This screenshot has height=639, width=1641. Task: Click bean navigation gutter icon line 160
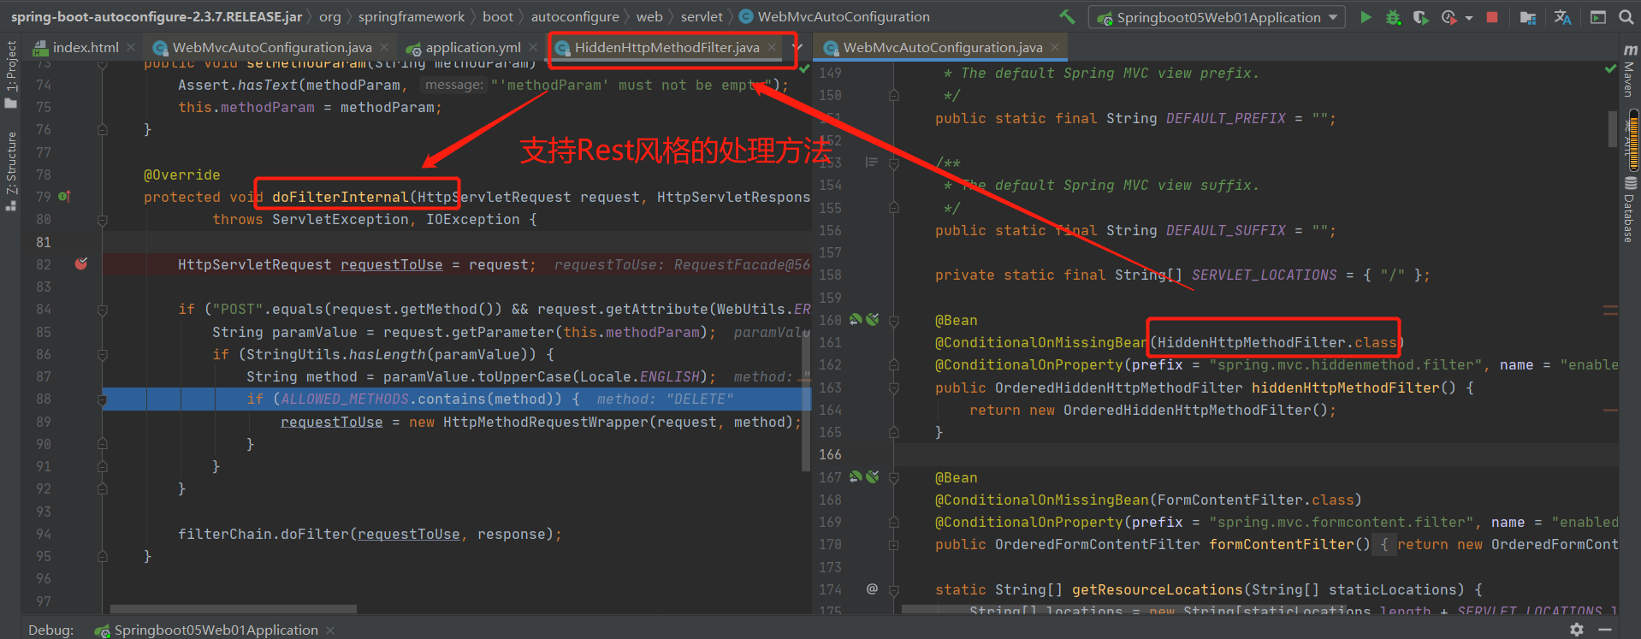[856, 320]
